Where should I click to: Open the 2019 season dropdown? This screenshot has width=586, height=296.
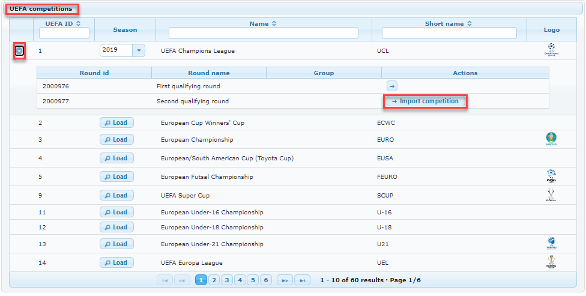click(139, 50)
